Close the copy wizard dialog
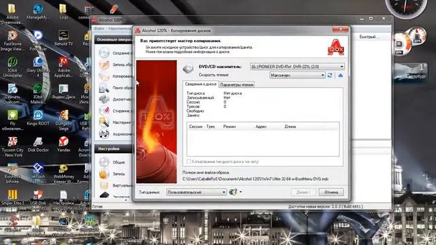 341,29
